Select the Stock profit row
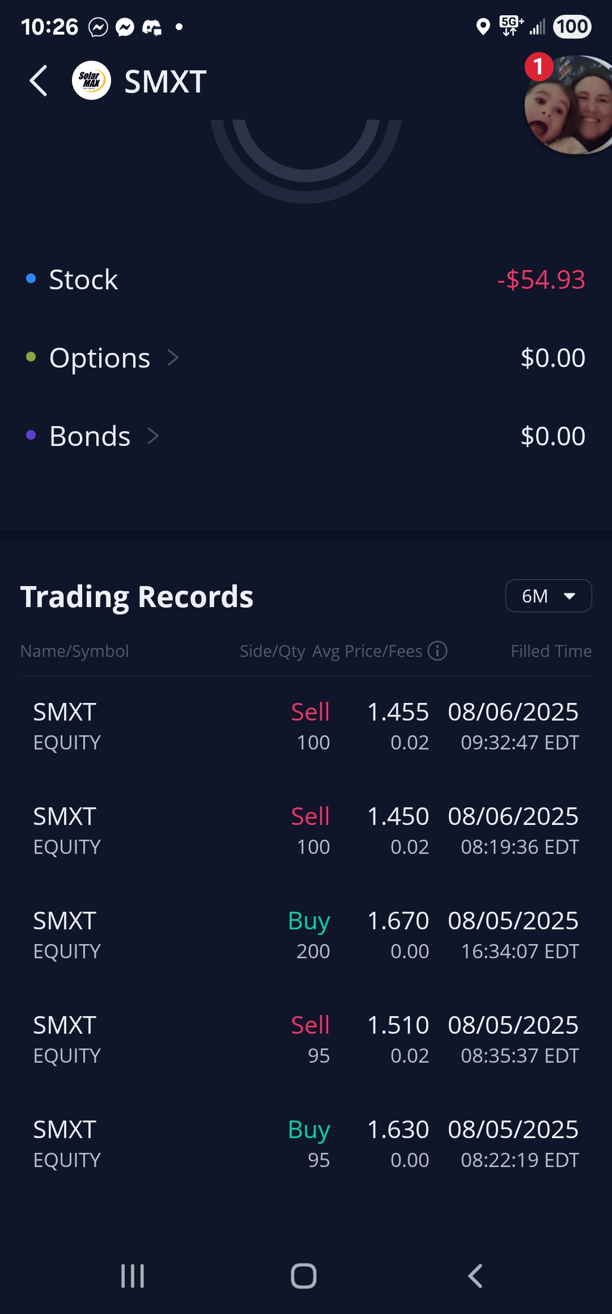Screen dimensions: 612x1314 306,280
